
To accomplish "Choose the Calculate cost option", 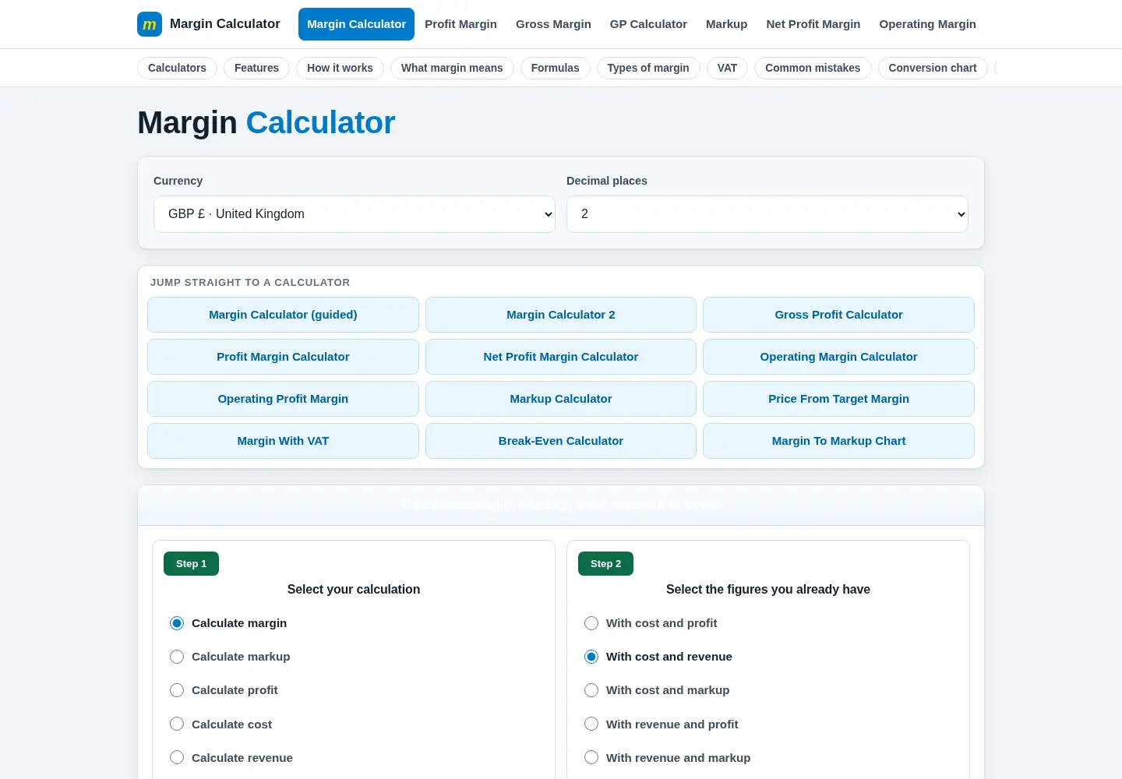I will pyautogui.click(x=177, y=724).
